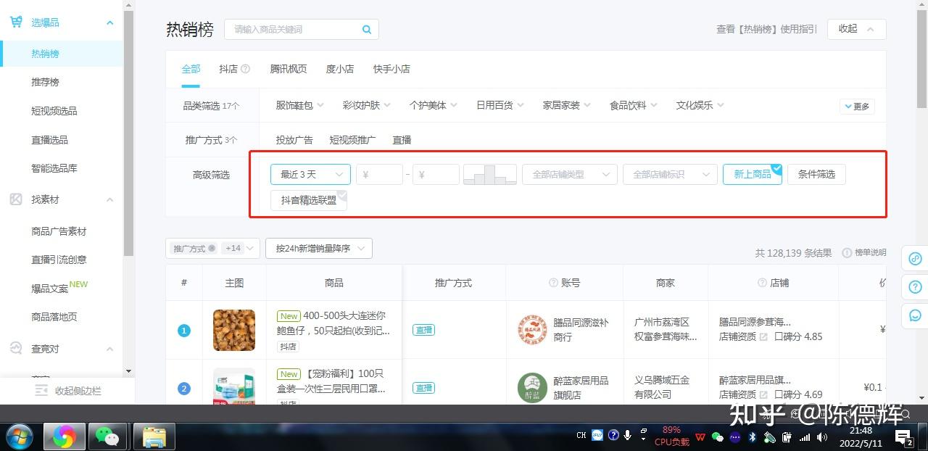Viewport: 928px width, 451px height.
Task: Open the action center notification icon
Action: tap(903, 436)
